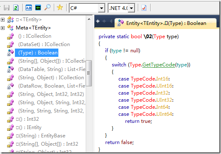Select the □() : Int32 method
221x154 pixels.
[27, 119]
